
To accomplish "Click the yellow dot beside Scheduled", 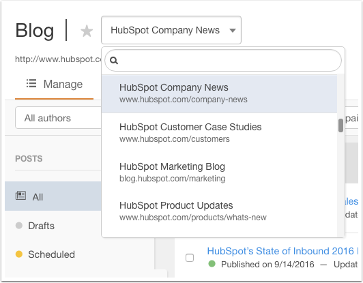I will click(18, 254).
